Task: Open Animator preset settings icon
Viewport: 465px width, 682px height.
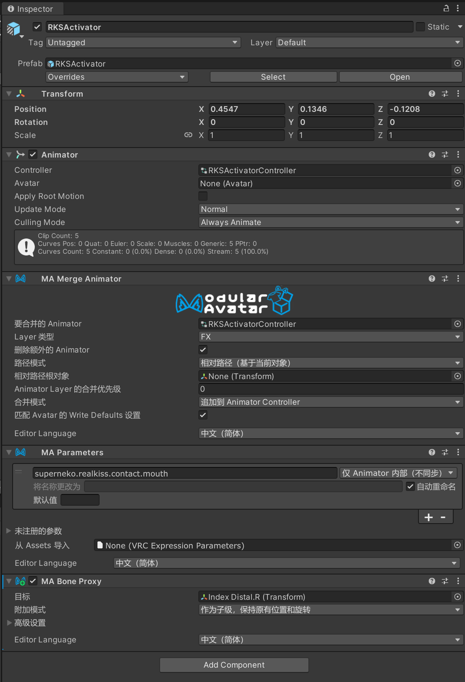Action: pos(445,155)
